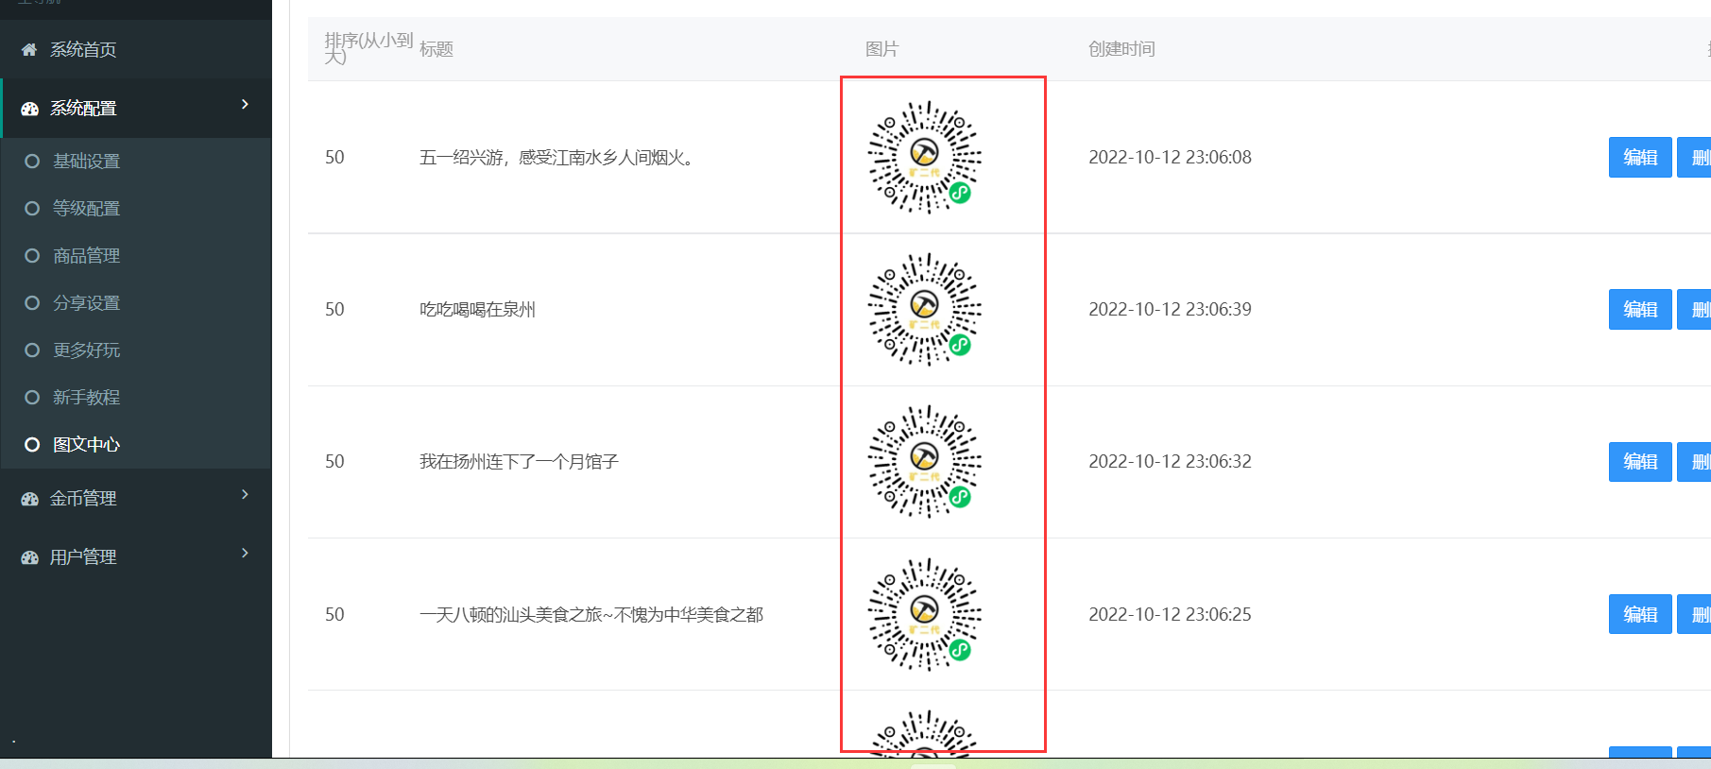Click the dashboard icon beside 用户管理
The height and width of the screenshot is (769, 1711).
click(x=30, y=557)
